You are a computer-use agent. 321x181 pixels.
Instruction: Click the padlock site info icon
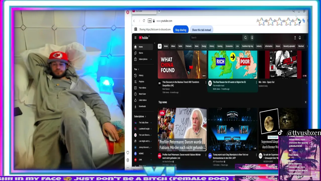154,21
